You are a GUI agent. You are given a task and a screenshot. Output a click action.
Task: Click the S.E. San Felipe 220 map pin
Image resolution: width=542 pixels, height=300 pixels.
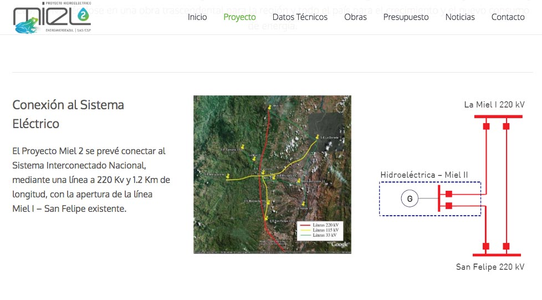coord(267,218)
